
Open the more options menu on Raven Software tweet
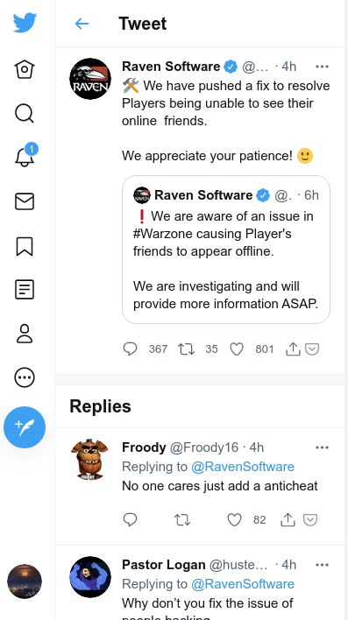click(x=323, y=67)
